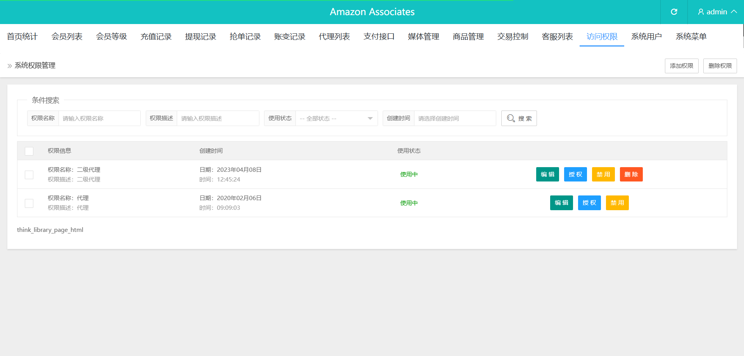This screenshot has width=744, height=356.
Task: Toggle the select-all checkbox in table header
Action: [x=29, y=151]
